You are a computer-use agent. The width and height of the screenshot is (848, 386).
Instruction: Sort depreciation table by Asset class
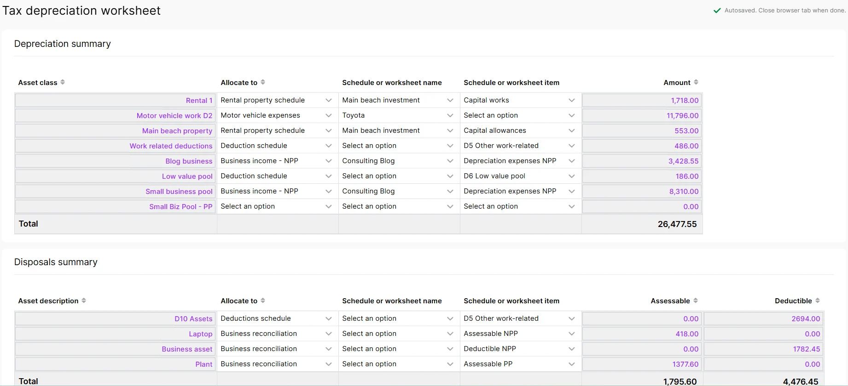pyautogui.click(x=63, y=82)
